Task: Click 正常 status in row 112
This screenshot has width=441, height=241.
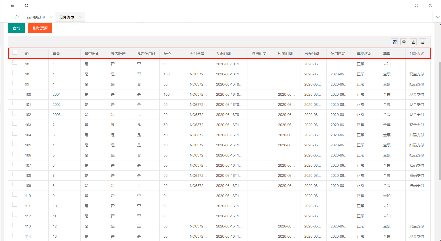Action: (x=361, y=216)
